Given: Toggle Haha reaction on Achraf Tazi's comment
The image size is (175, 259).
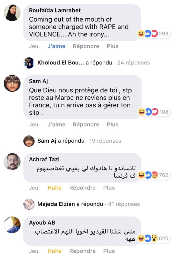Looking at the screenshot, I should pyautogui.click(x=54, y=188).
